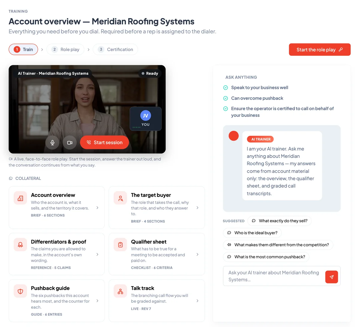Image resolution: width=360 pixels, height=327 pixels.
Task: Expand Differentiators & proof card chevron
Action: (x=97, y=254)
